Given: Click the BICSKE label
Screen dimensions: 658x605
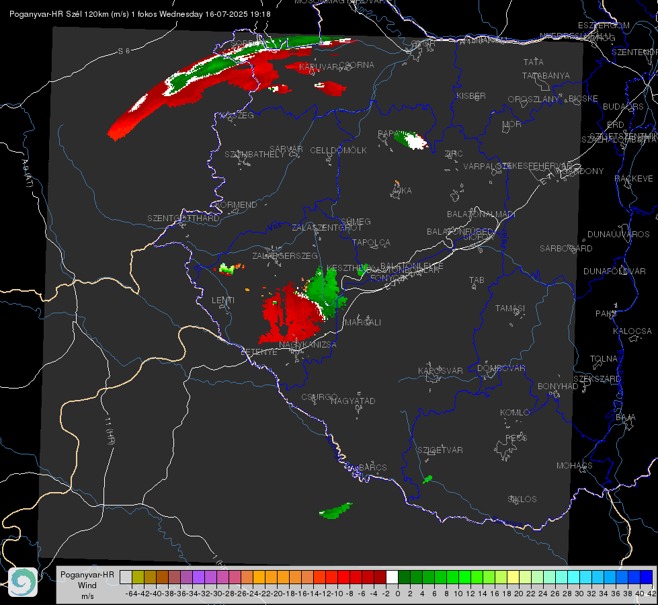Looking at the screenshot, I should (583, 99).
